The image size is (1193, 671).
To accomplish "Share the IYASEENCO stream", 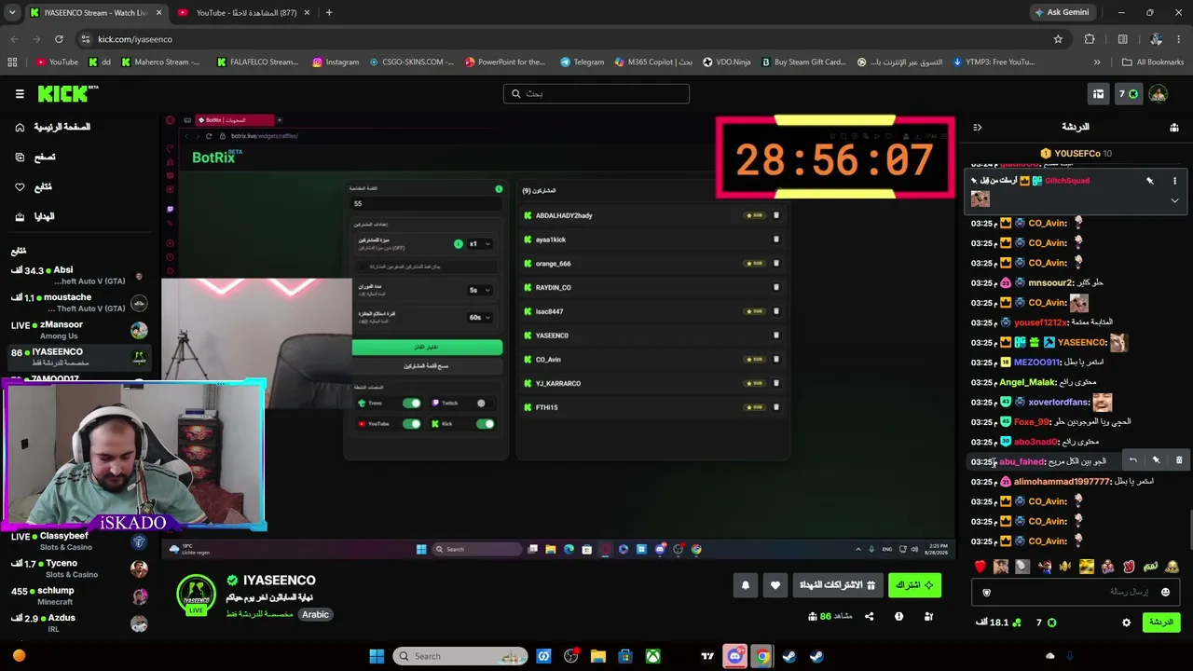I will [869, 616].
